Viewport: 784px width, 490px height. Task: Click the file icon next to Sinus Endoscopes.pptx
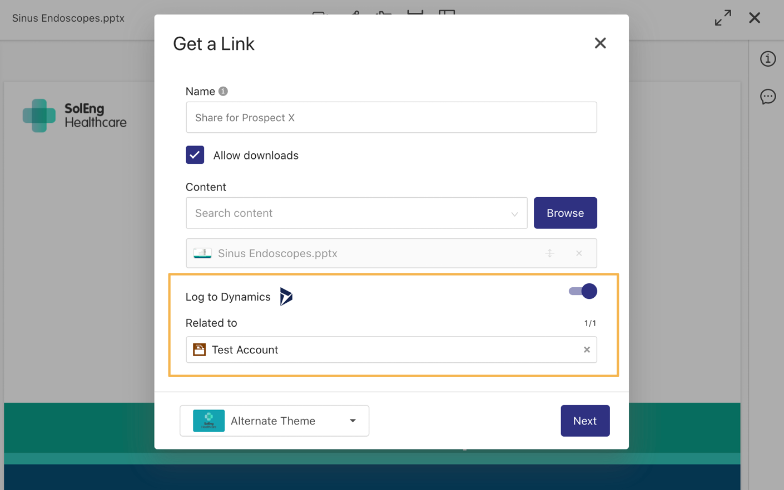pyautogui.click(x=202, y=253)
